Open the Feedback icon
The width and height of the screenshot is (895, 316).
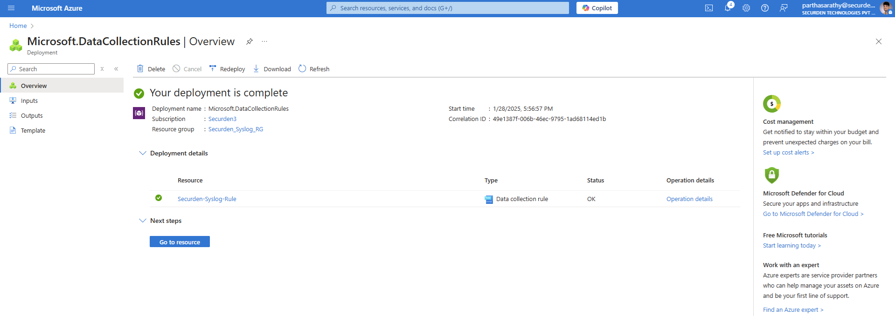pyautogui.click(x=784, y=8)
